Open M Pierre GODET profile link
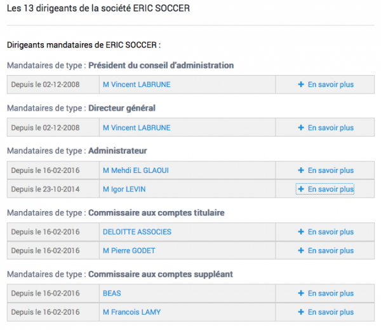The image size is (381, 330). [129, 251]
